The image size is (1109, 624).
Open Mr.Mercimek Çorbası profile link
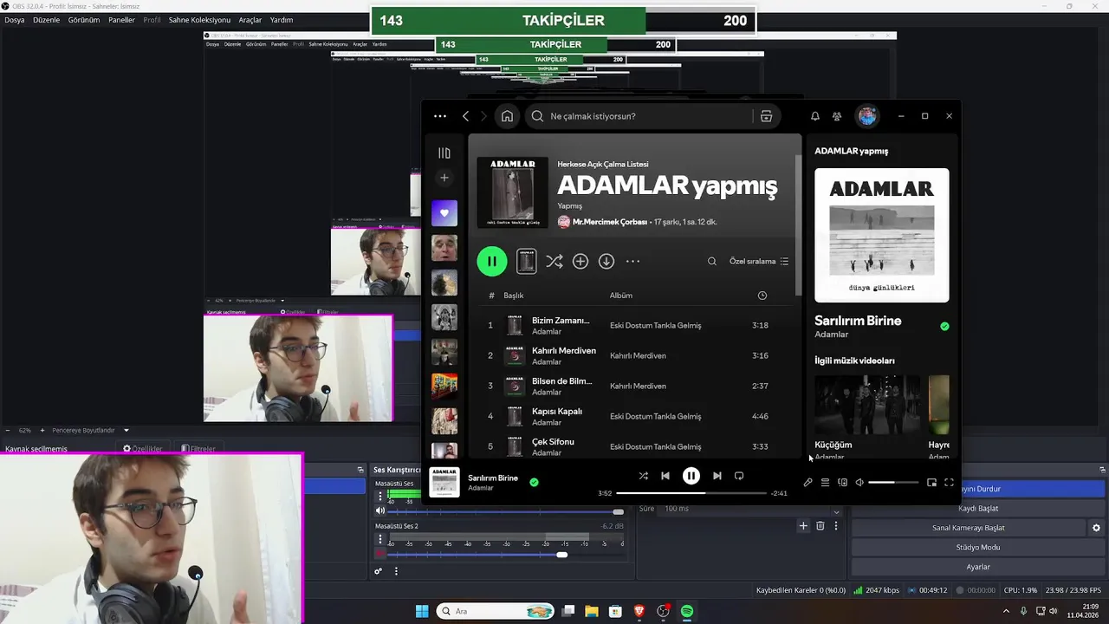click(x=610, y=222)
